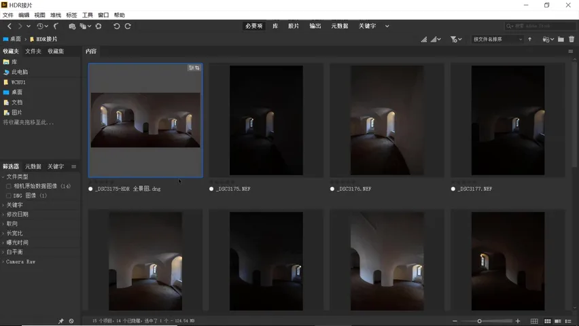Image resolution: width=579 pixels, height=326 pixels.
Task: Select the _DSC3175-HDR 全景图.dng thumbnail
Action: (145, 120)
